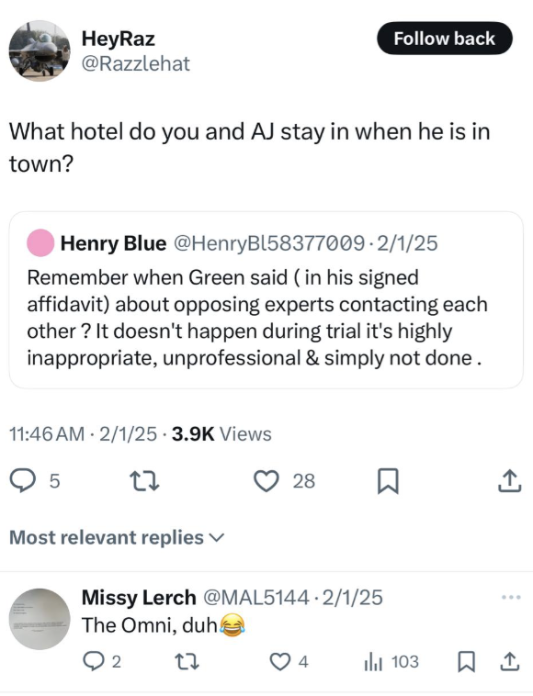Bookmark HeyRaz's main post
This screenshot has height=696, width=533.
[388, 482]
